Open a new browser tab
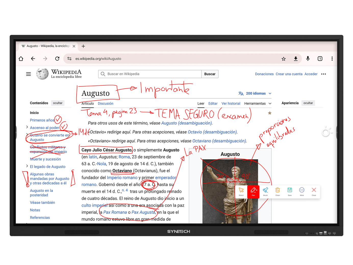 coord(83,46)
